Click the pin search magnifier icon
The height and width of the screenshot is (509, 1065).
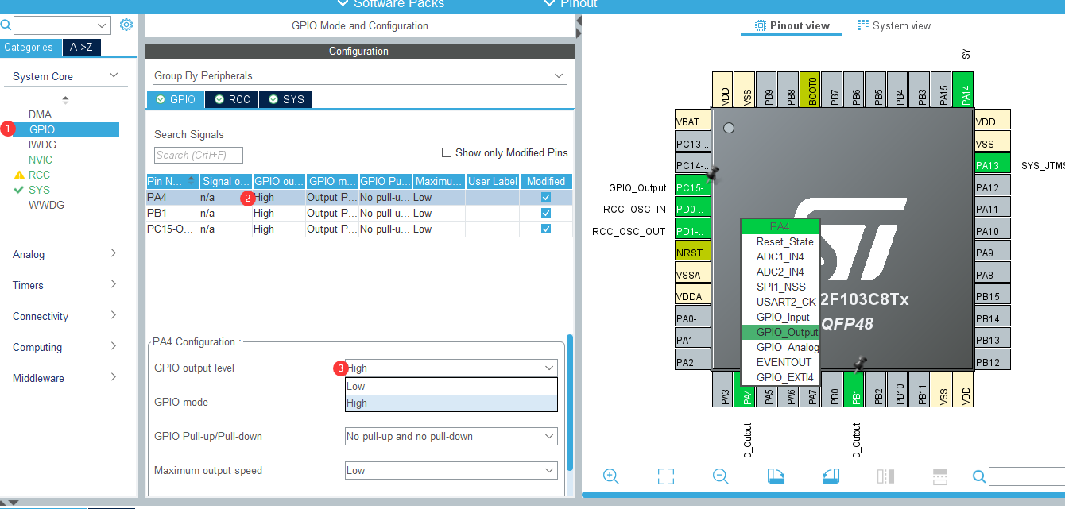[979, 476]
